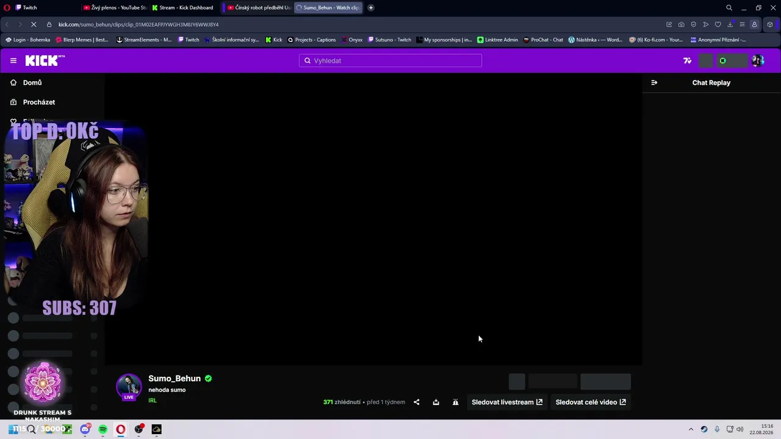Open network settings from the tray
The image size is (781, 439).
pyautogui.click(x=730, y=429)
